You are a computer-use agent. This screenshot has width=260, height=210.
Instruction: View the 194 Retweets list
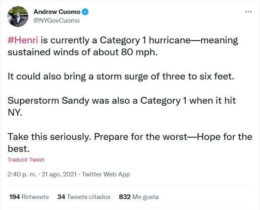pyautogui.click(x=29, y=197)
